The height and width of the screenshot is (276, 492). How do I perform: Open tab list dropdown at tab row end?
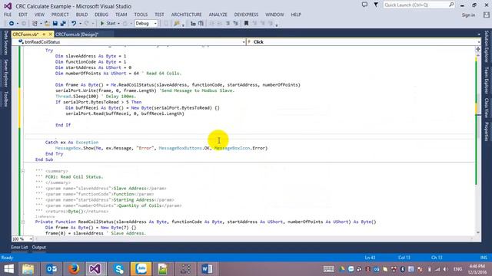pos(479,34)
